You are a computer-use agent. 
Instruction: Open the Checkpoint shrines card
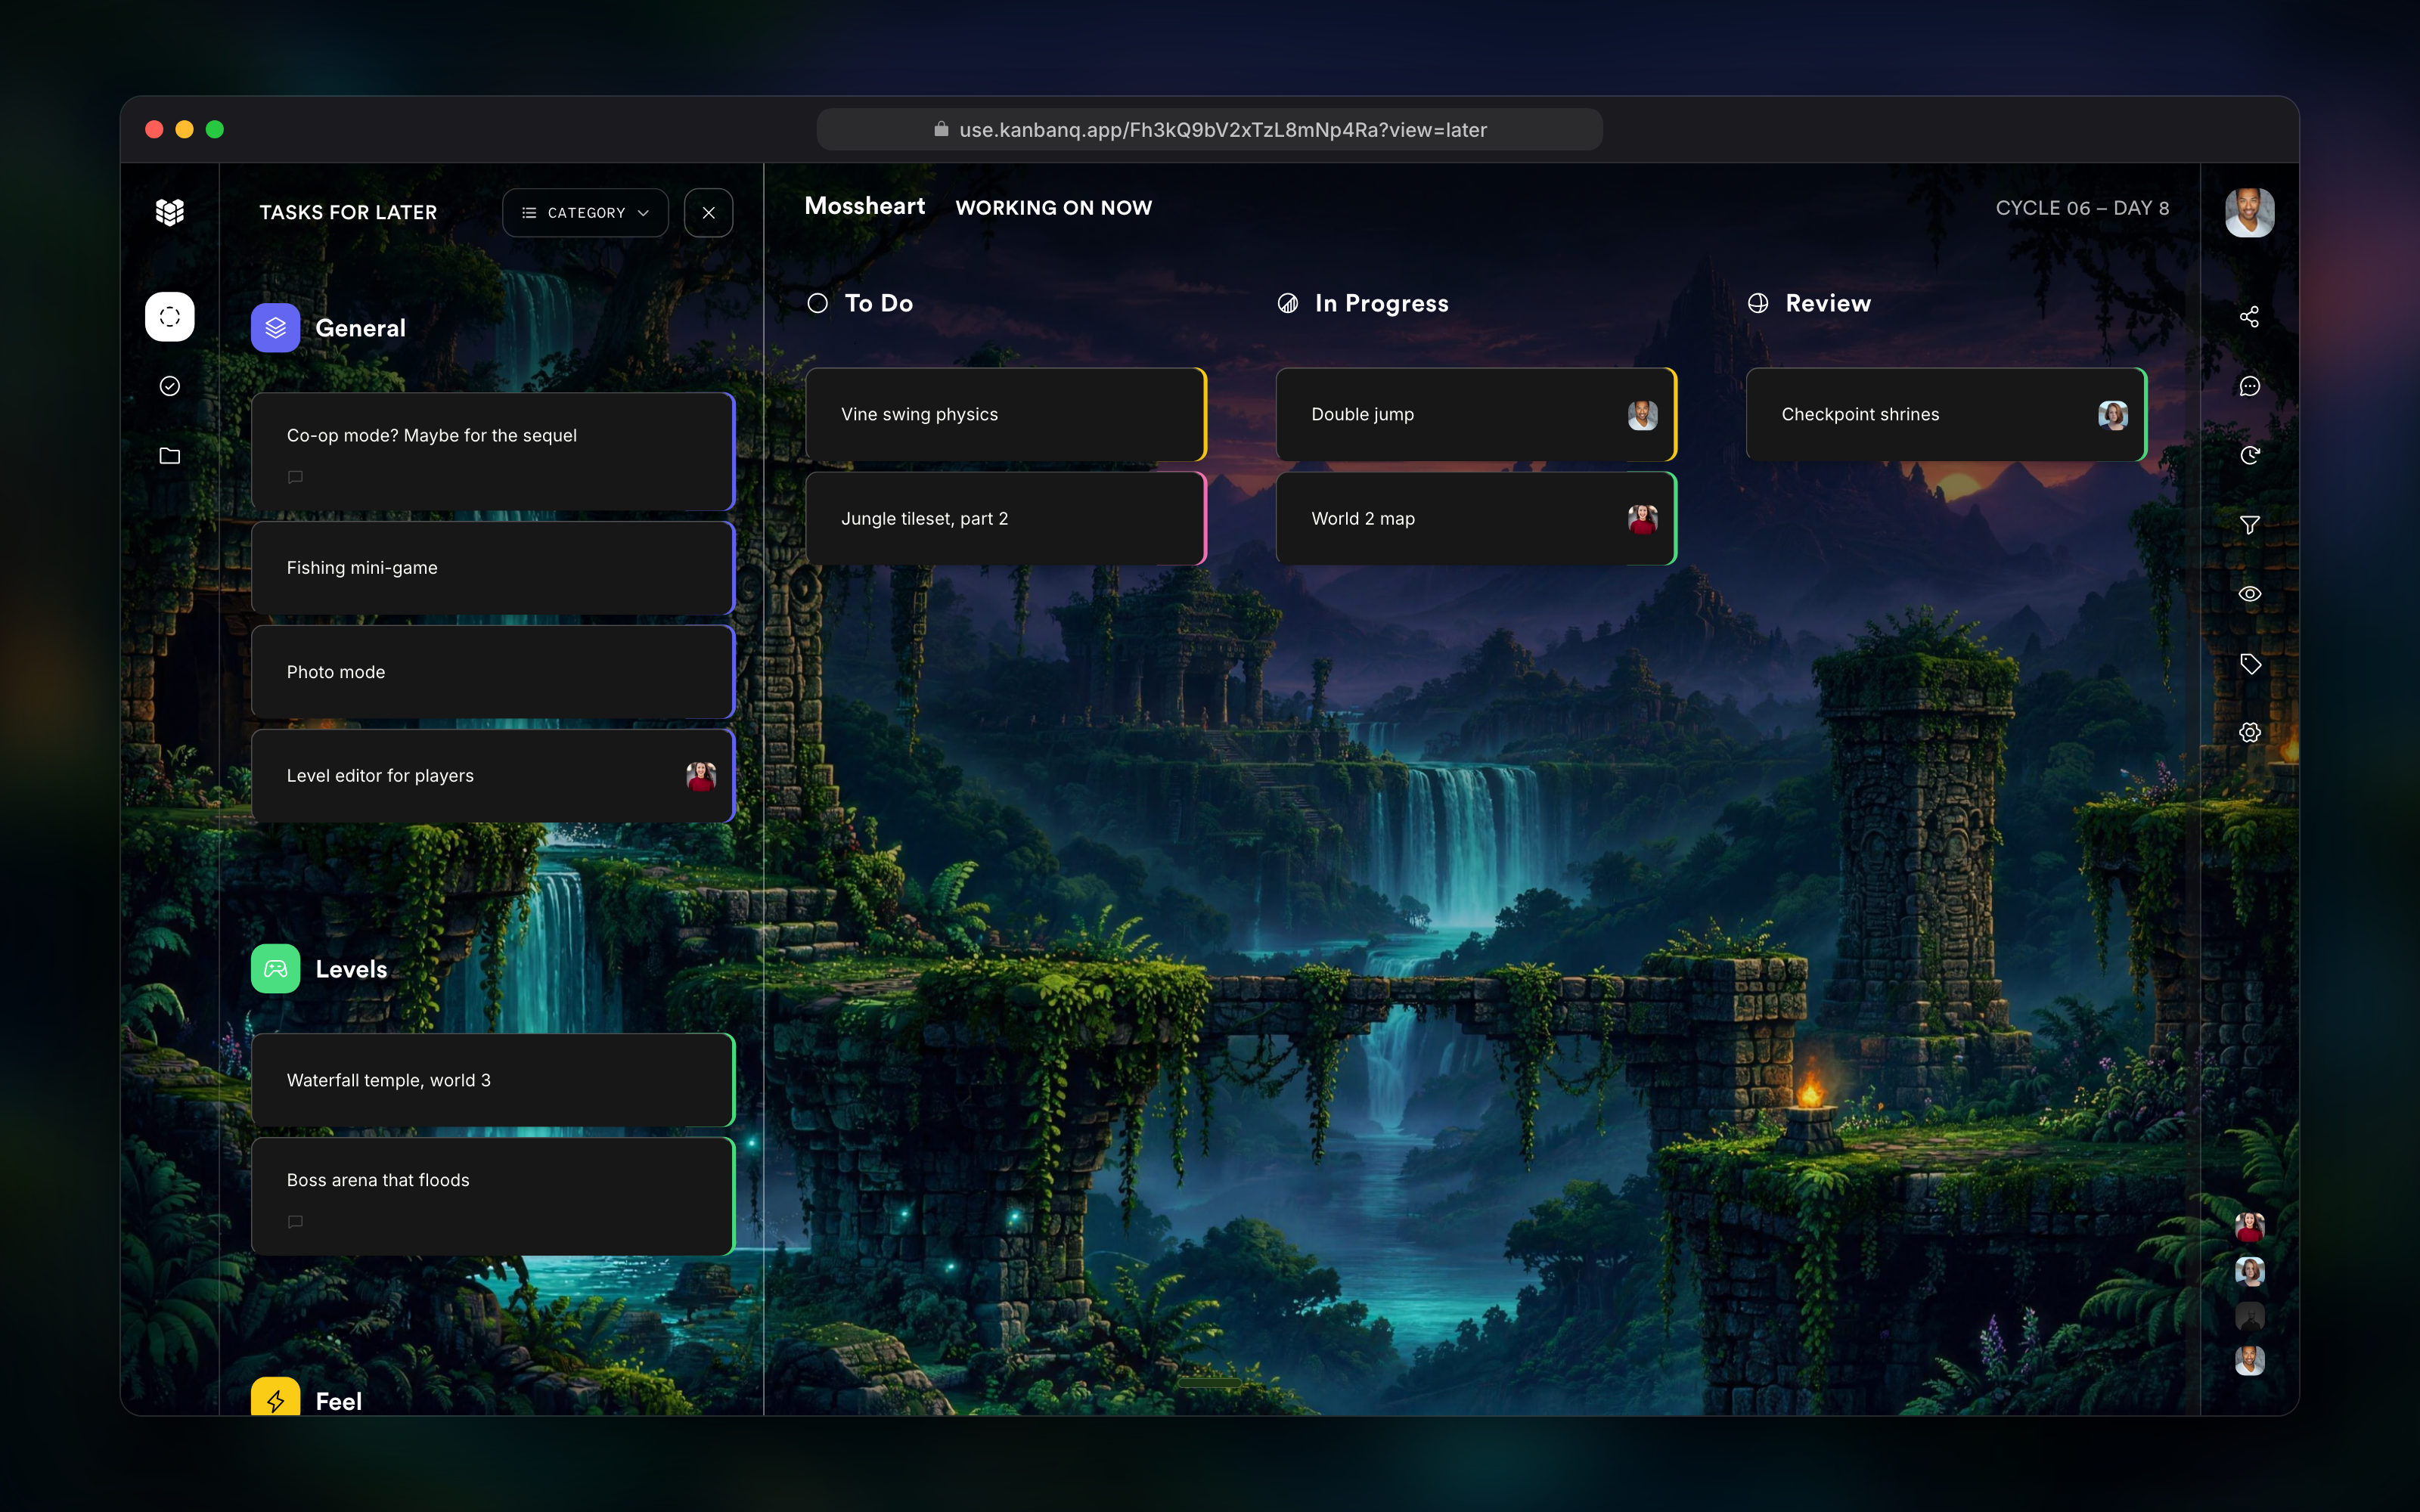click(x=1946, y=414)
